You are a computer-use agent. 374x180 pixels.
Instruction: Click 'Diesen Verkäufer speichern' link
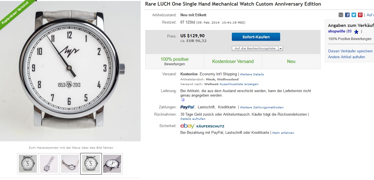[350, 51]
